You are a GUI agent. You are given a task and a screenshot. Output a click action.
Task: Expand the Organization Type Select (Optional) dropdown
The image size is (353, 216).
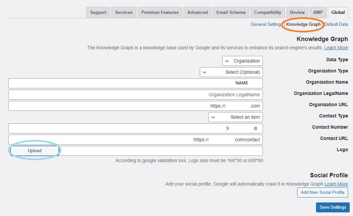231,72
